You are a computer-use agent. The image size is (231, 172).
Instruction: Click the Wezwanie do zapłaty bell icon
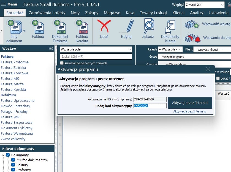pyautogui.click(x=193, y=38)
